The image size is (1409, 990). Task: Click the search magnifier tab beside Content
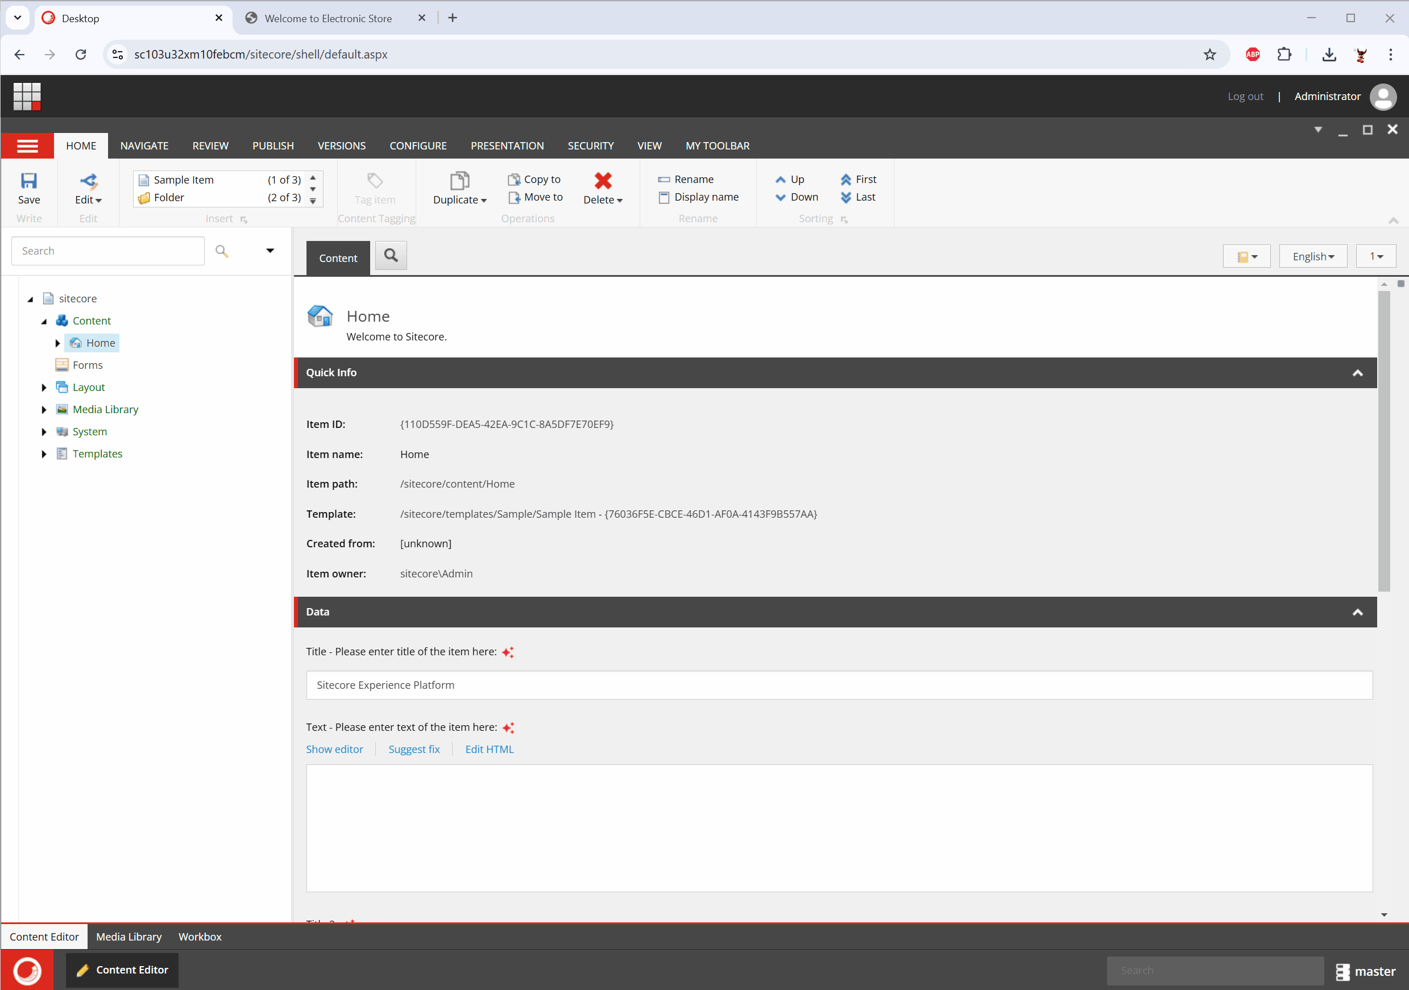coord(391,256)
